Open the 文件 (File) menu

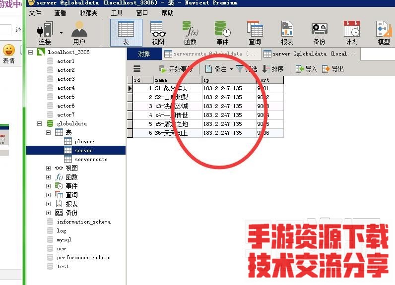point(35,13)
